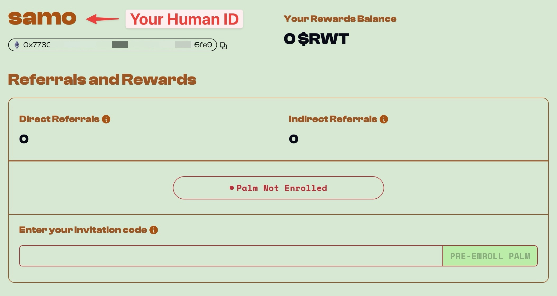The image size is (557, 296).
Task: Click the Palm Not Enrolled status pill
Action: [278, 188]
